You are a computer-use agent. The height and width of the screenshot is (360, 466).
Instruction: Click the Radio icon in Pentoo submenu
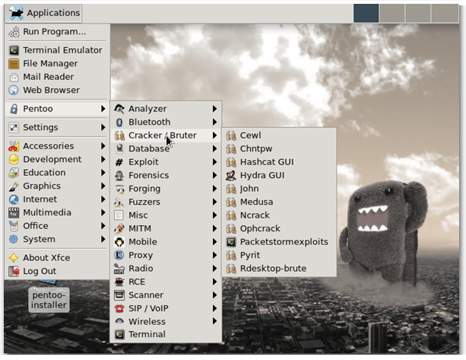click(119, 269)
